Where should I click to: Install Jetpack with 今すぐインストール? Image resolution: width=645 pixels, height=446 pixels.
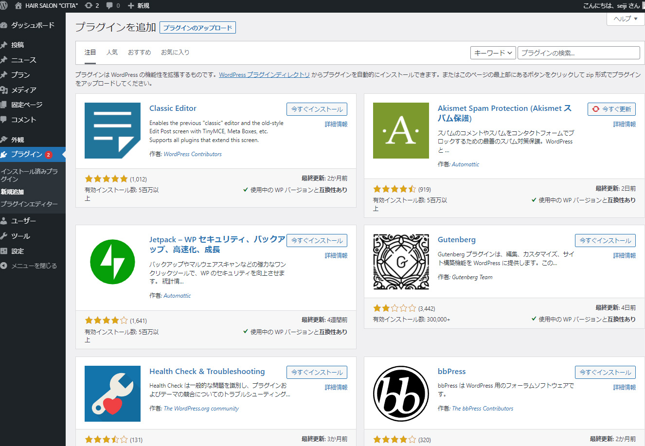coord(317,240)
